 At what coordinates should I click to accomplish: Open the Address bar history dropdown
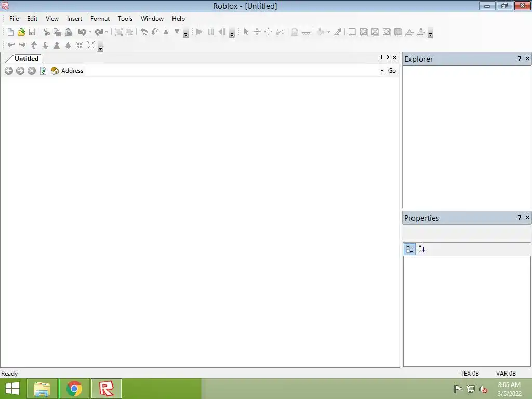(x=382, y=71)
